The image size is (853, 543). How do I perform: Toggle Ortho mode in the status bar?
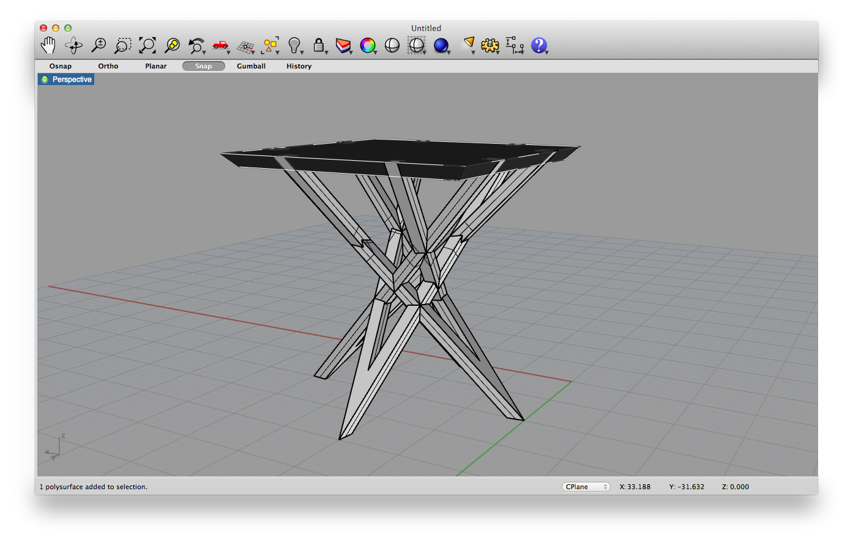pos(108,66)
